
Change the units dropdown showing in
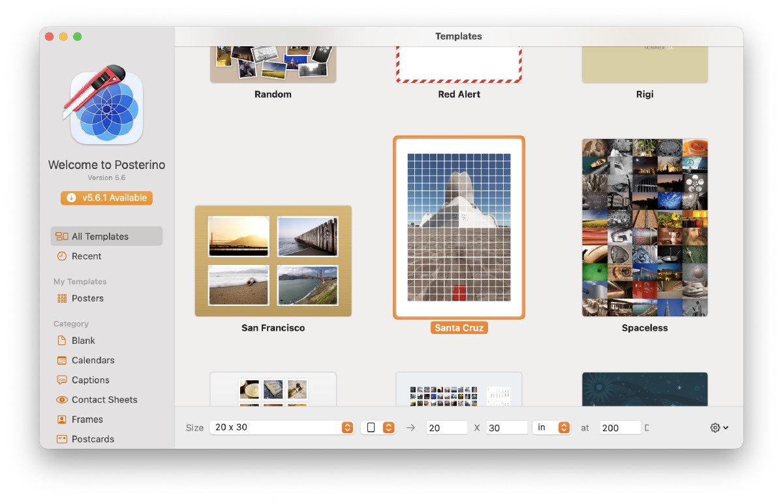coord(551,427)
